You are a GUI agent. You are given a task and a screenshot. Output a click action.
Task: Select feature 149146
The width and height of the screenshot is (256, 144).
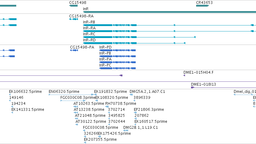[16, 98]
